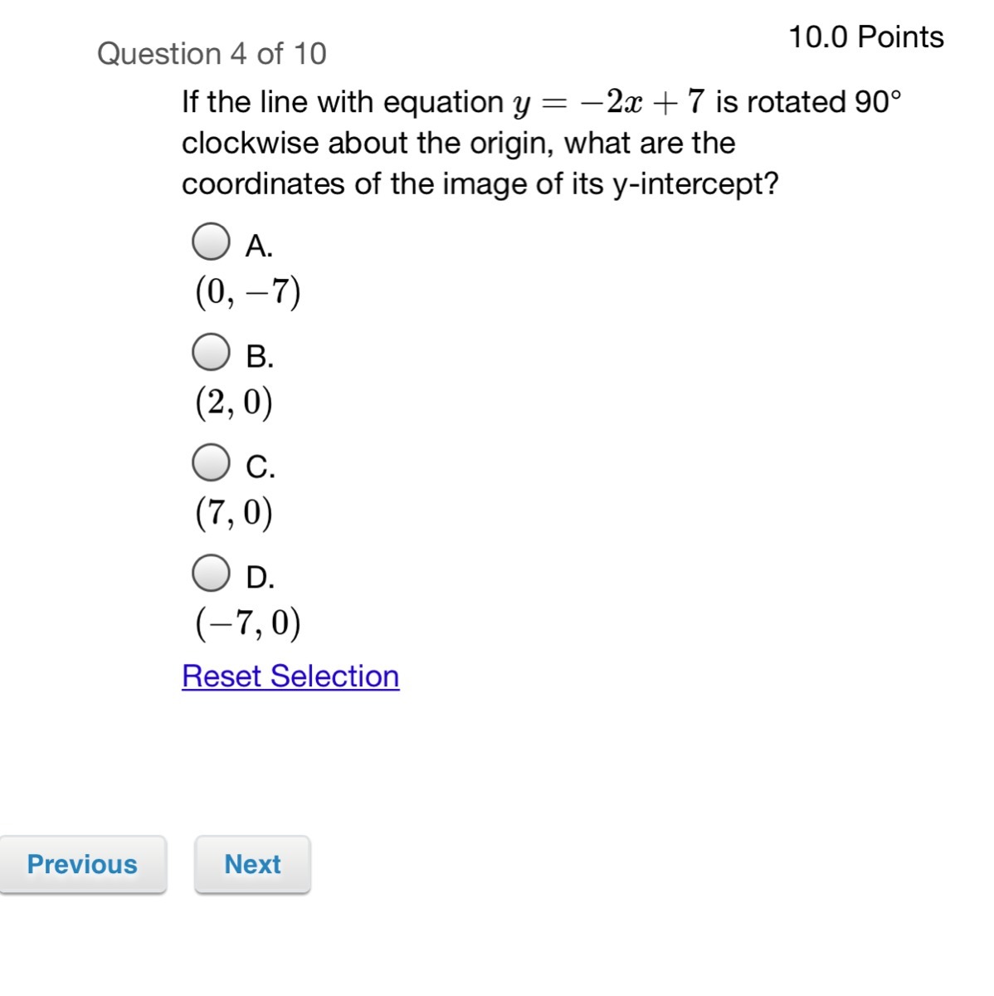Screen dimensions: 994x996
Task: Click the word 'y-intercept?' in the question
Action: 696,184
